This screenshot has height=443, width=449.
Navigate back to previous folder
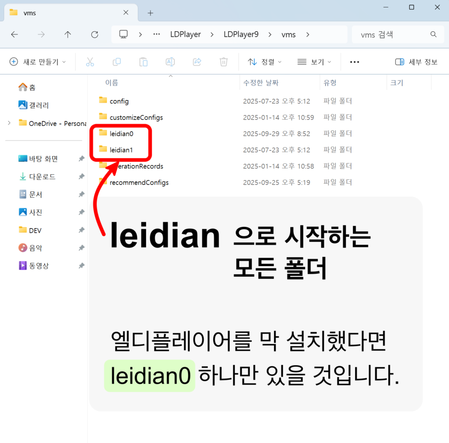(x=14, y=35)
